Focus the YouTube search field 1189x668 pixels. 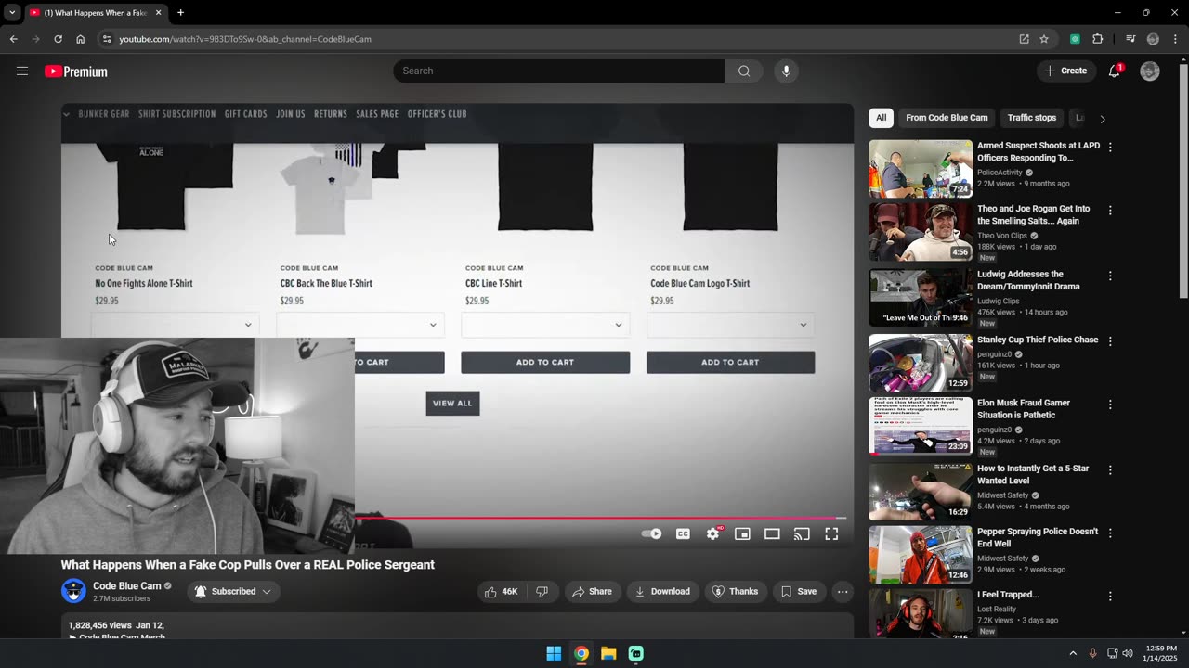point(559,71)
